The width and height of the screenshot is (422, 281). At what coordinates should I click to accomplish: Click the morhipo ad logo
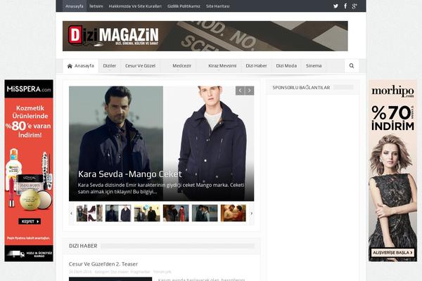click(392, 91)
